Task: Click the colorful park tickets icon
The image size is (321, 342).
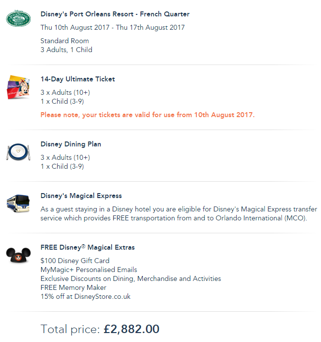Action: coord(18,87)
